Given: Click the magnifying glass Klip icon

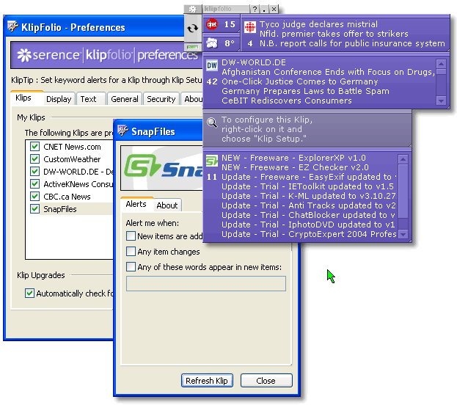Looking at the screenshot, I should [212, 123].
